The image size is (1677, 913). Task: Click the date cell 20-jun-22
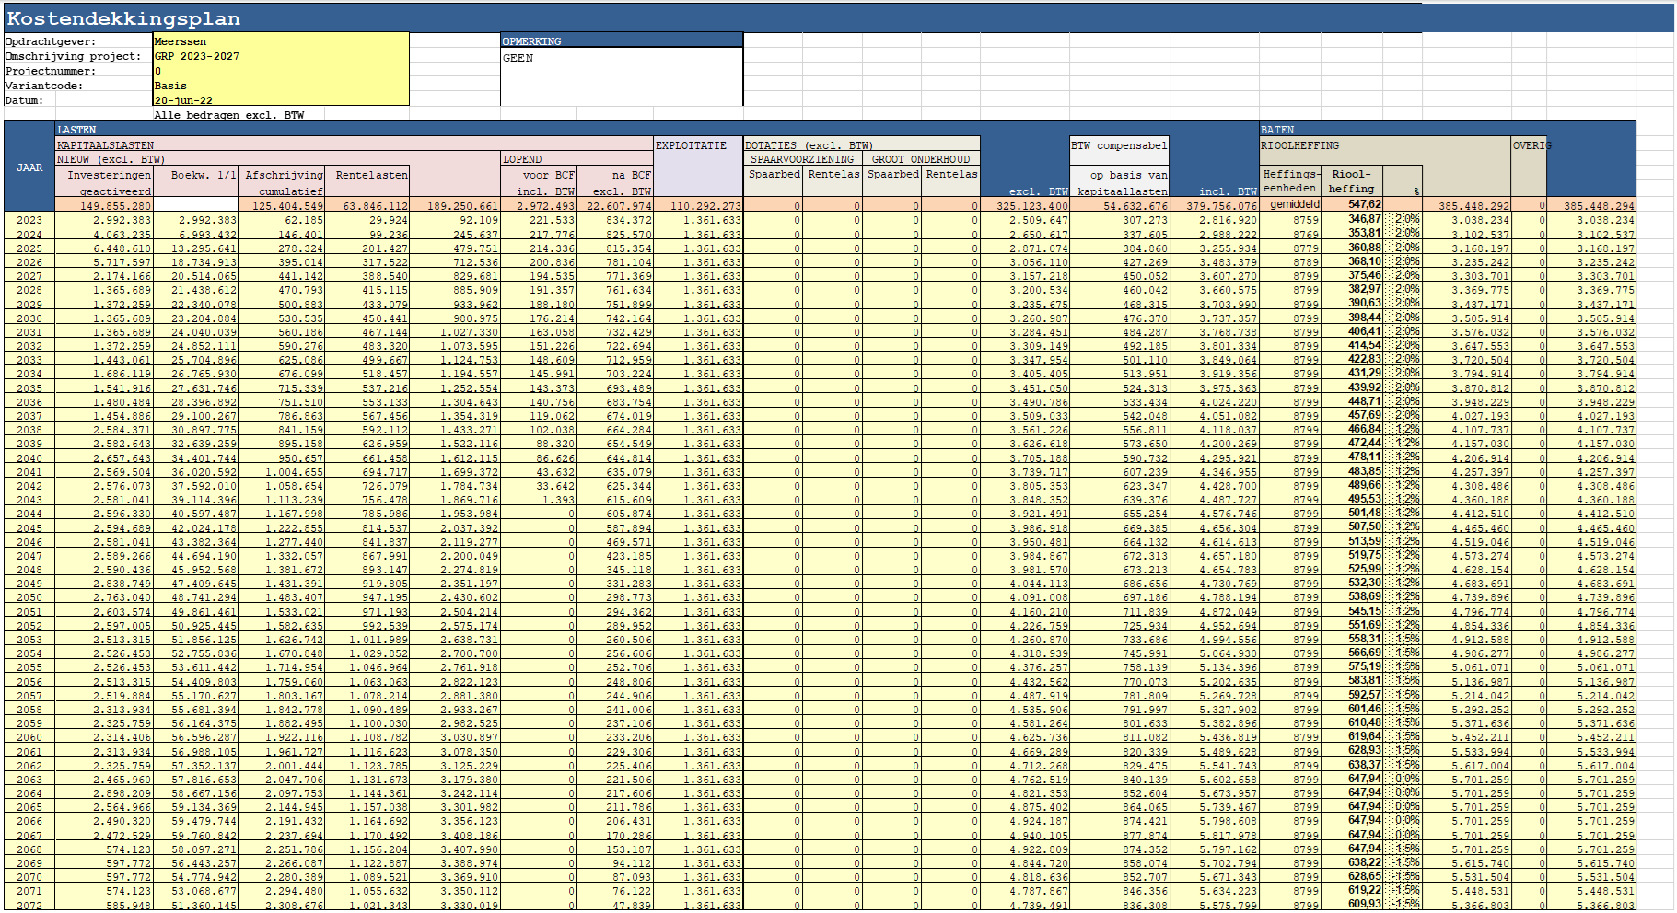coord(280,100)
